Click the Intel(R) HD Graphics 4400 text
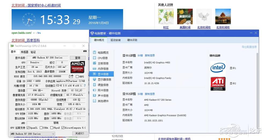The image size is (264, 140). (157, 63)
